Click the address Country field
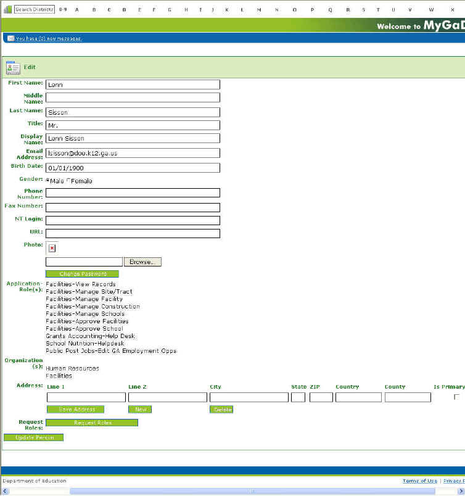Viewport: 465px width, 496px height. (359, 397)
